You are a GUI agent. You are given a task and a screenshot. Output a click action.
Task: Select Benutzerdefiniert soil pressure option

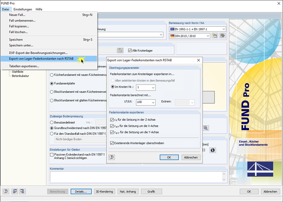point(52,123)
